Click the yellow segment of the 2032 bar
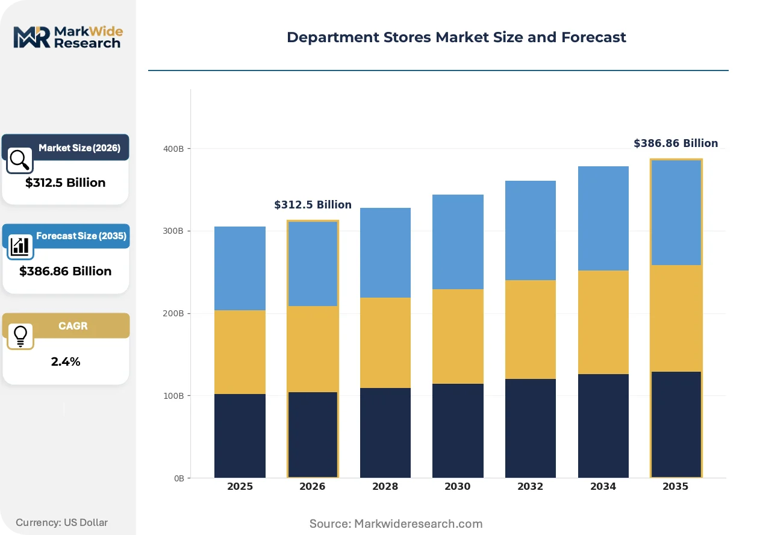The height and width of the screenshot is (535, 757). (531, 330)
